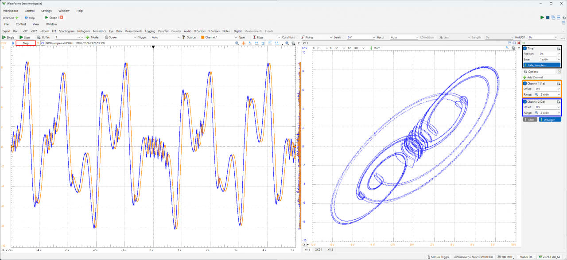Click the Scan run button icon
This screenshot has height=260, width=567.
[21, 37]
